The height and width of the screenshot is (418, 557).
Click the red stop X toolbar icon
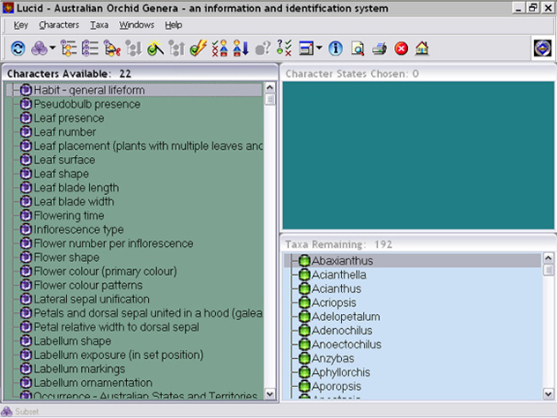pos(401,49)
